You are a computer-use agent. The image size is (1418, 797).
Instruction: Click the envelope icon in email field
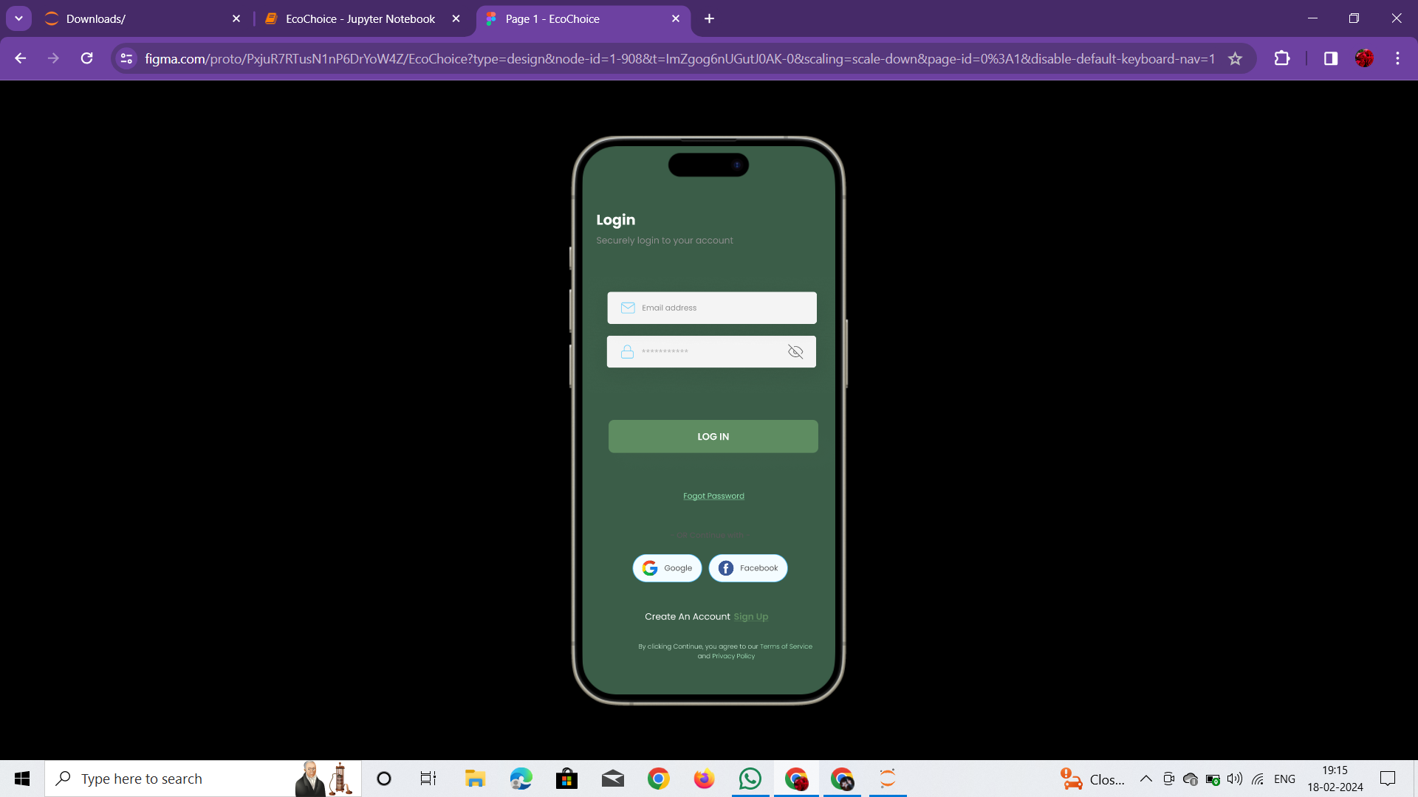[x=628, y=308]
